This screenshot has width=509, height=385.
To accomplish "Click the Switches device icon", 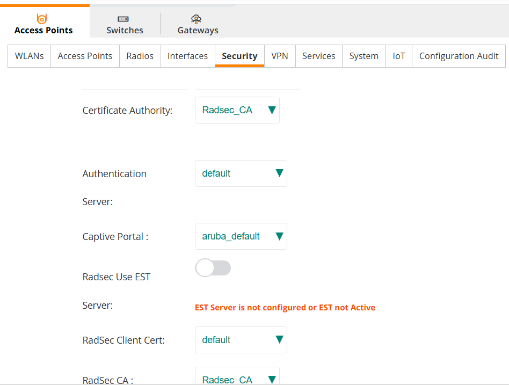I will [x=123, y=19].
